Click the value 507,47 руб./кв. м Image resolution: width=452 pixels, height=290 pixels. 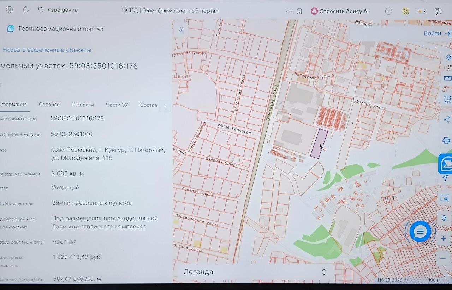click(x=77, y=279)
